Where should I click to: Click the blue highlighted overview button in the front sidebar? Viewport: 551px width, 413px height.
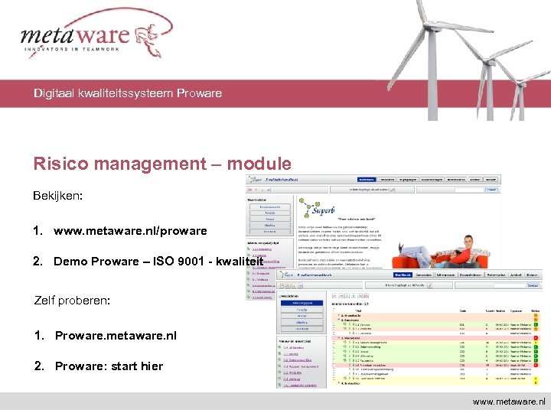click(302, 303)
